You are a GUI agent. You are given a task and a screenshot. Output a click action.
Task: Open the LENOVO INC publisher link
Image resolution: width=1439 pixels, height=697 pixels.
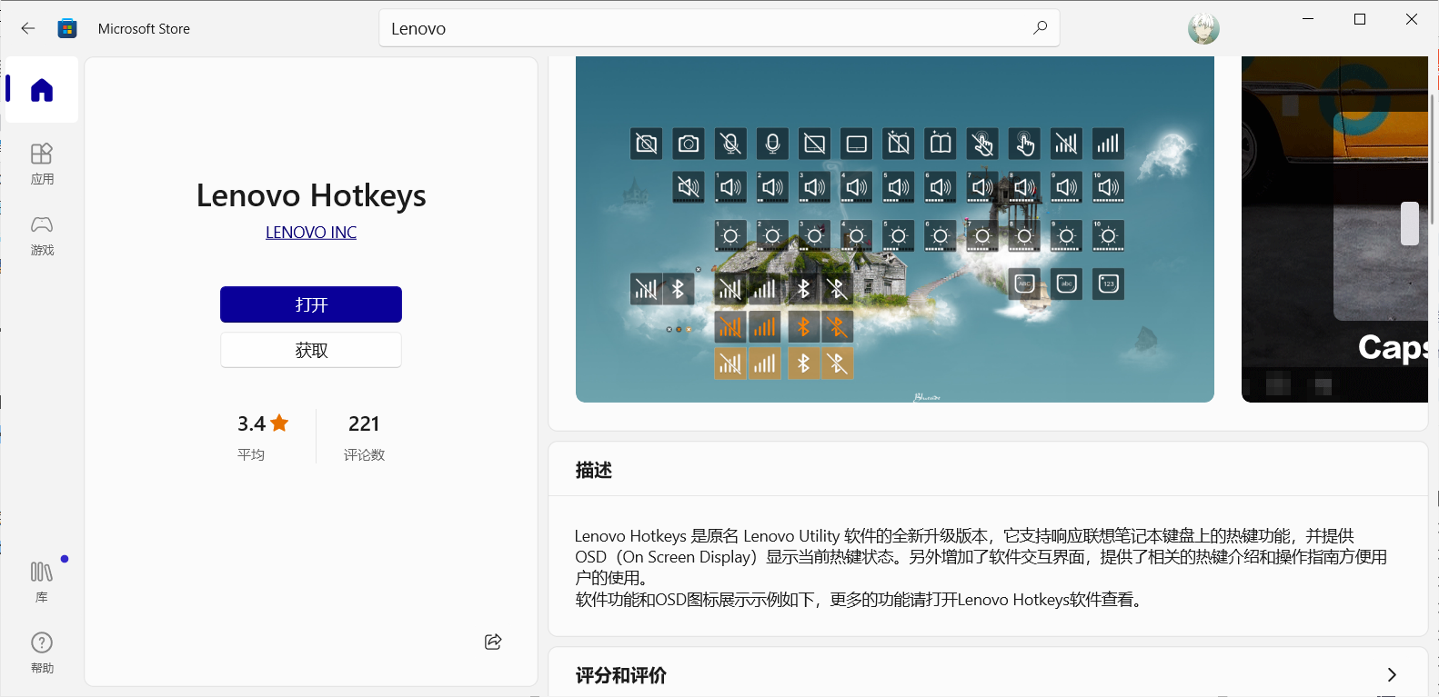coord(311,233)
